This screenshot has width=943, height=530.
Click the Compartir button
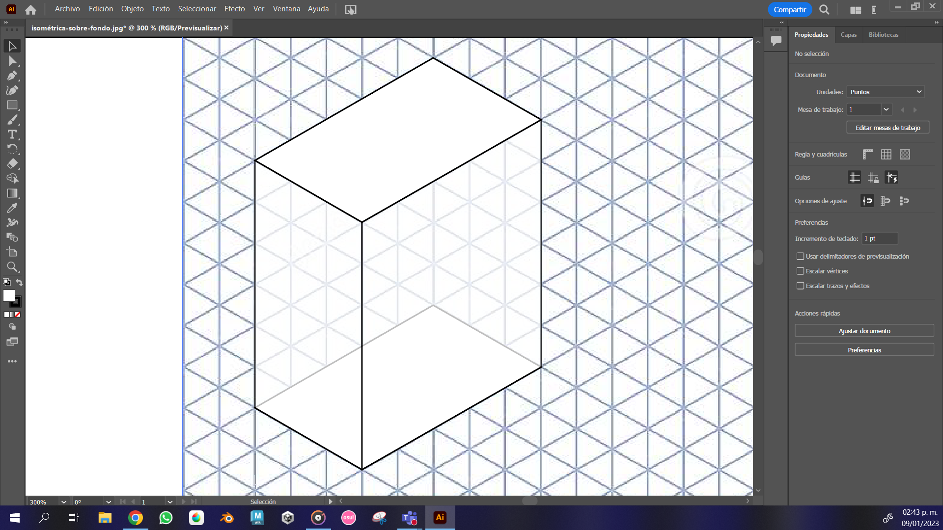(x=790, y=9)
